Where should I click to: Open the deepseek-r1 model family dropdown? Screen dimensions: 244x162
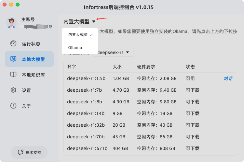pyautogui.click(x=114, y=52)
